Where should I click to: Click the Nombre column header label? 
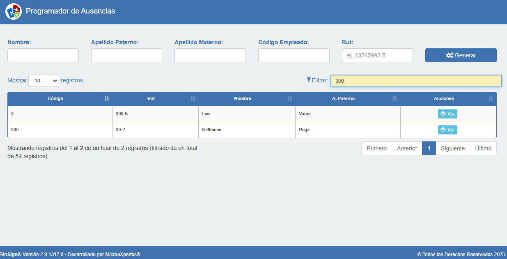[243, 98]
